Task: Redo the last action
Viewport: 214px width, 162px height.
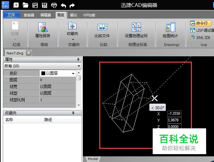Action: 72,6
